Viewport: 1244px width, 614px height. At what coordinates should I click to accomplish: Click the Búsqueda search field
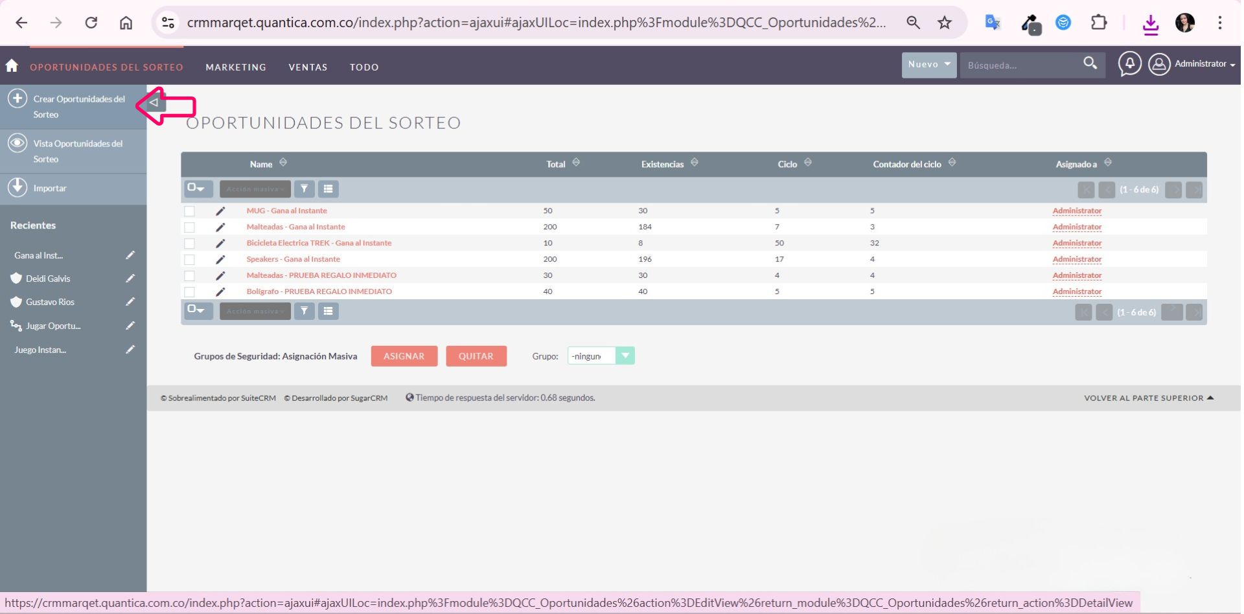click(1019, 65)
